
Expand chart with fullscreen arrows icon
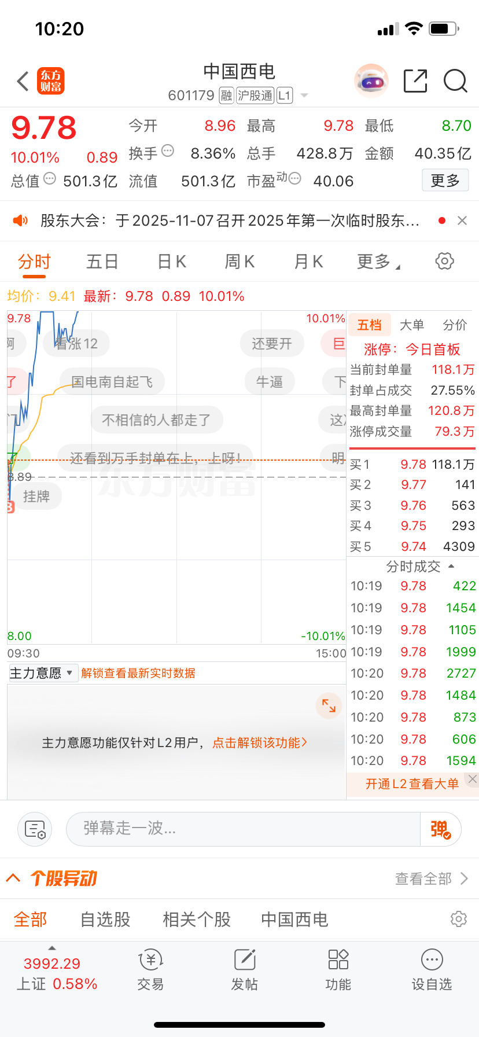point(329,705)
